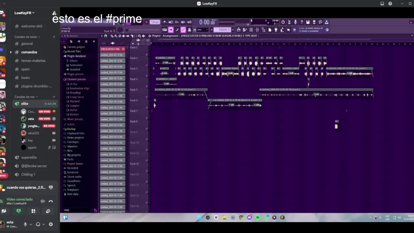414x233 pixels.
Task: Toggle the FL Studio metronome
Action: pyautogui.click(x=165, y=22)
